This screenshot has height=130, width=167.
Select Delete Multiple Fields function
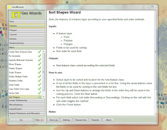[18, 76]
